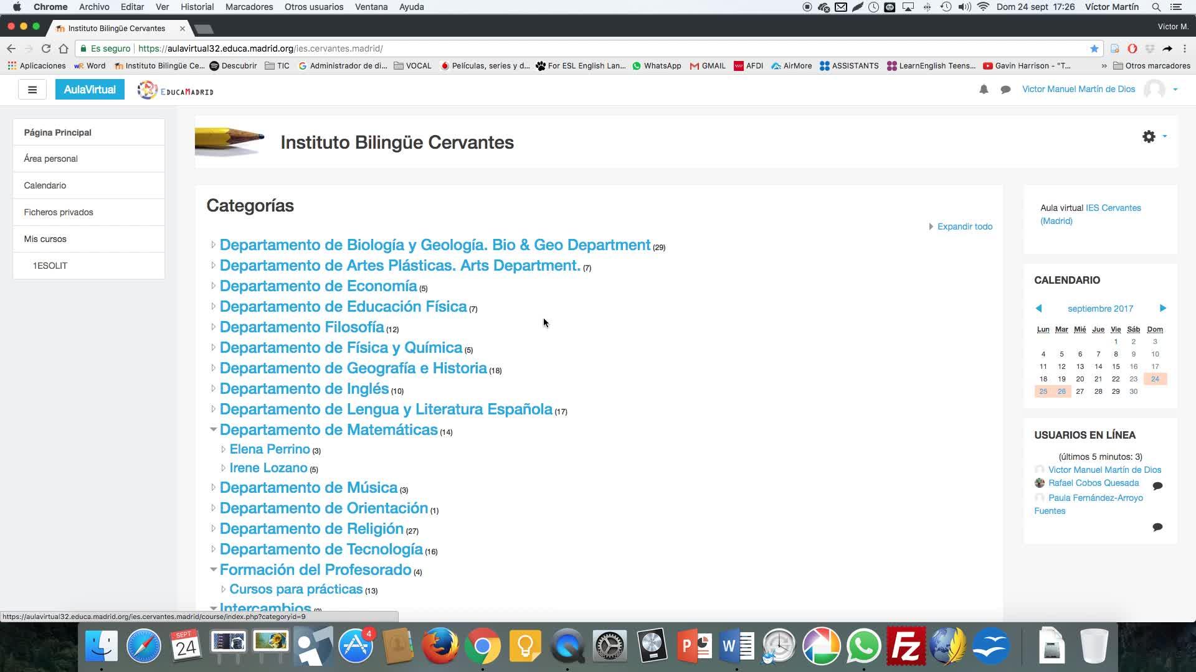Reload the page with refresh icon
The width and height of the screenshot is (1196, 672).
46,49
